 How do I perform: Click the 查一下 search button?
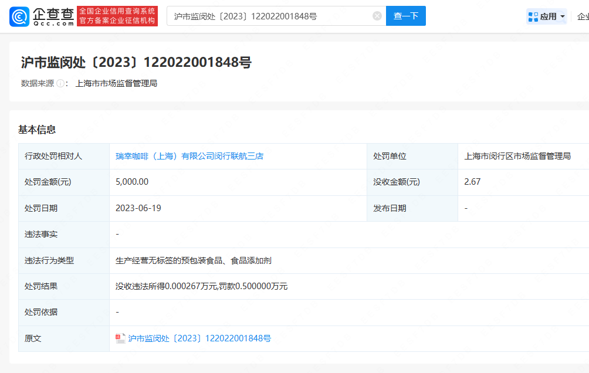(406, 16)
